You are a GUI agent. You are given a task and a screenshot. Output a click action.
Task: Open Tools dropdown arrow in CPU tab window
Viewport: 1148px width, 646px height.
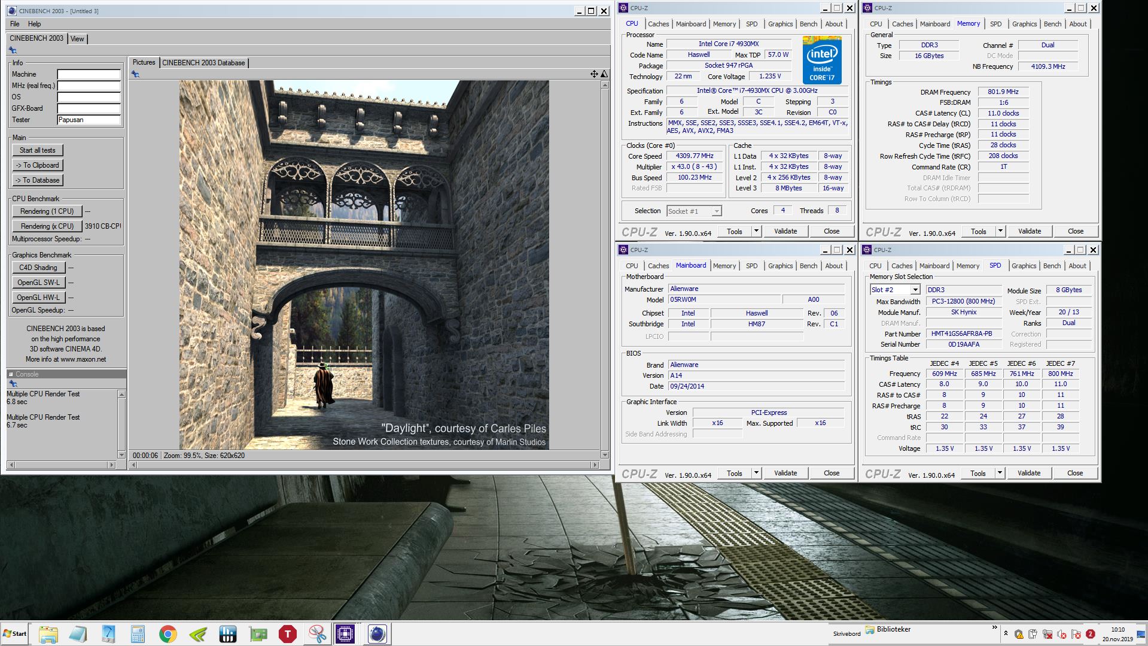(x=756, y=231)
